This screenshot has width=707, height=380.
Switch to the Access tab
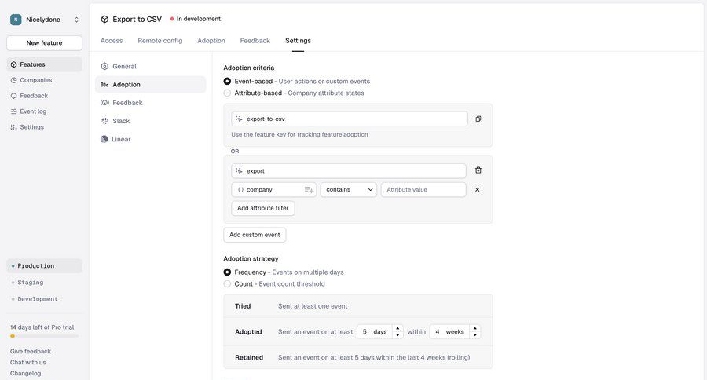112,41
